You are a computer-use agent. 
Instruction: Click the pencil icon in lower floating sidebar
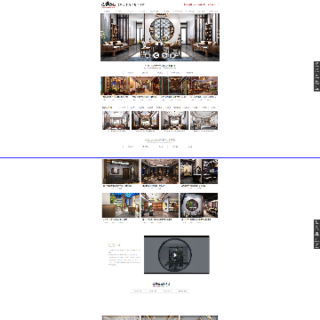316,245
